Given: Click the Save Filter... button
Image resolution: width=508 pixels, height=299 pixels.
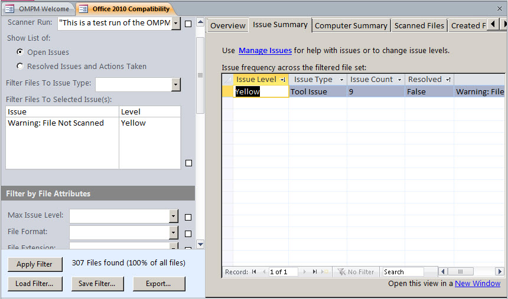Looking at the screenshot, I should coord(97,284).
